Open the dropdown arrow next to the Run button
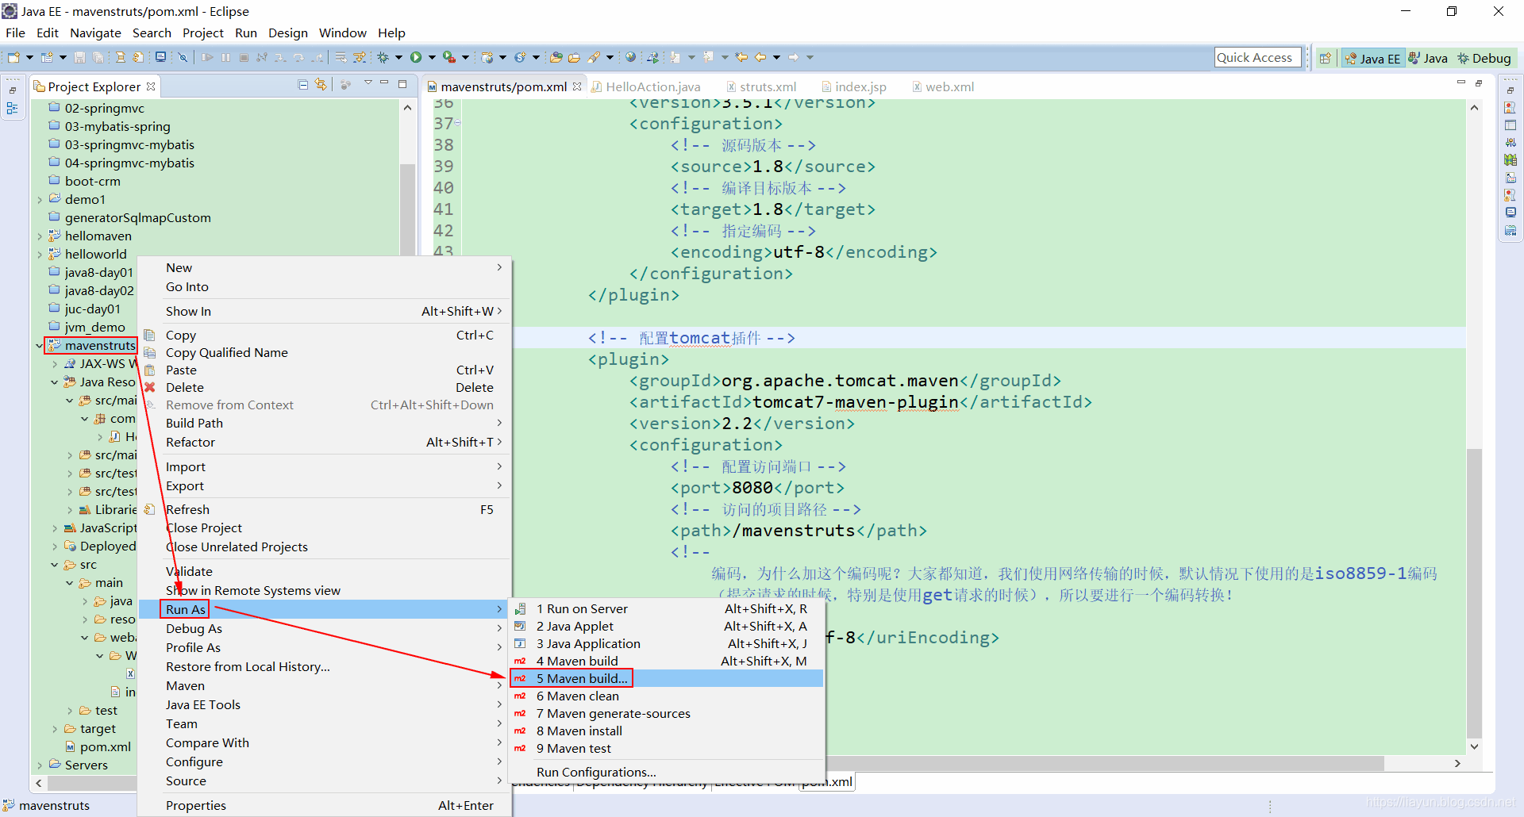This screenshot has width=1524, height=817. pos(432,57)
